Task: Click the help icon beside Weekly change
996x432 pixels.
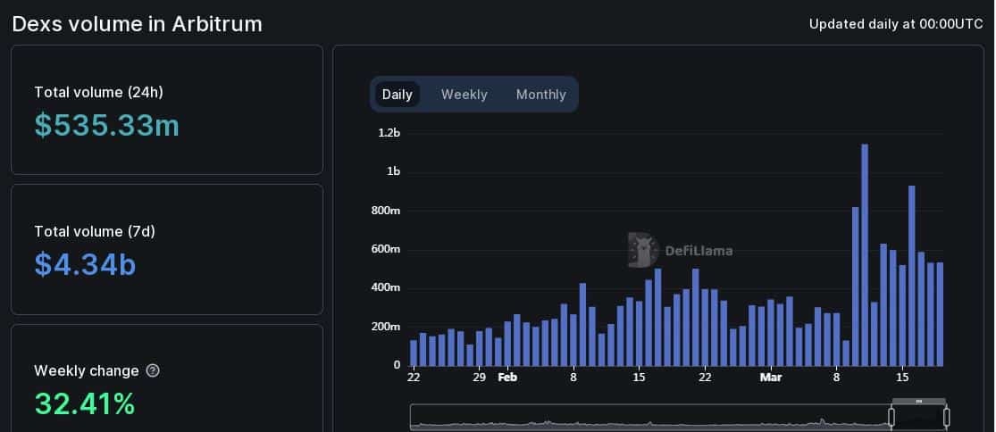Action: tap(153, 370)
